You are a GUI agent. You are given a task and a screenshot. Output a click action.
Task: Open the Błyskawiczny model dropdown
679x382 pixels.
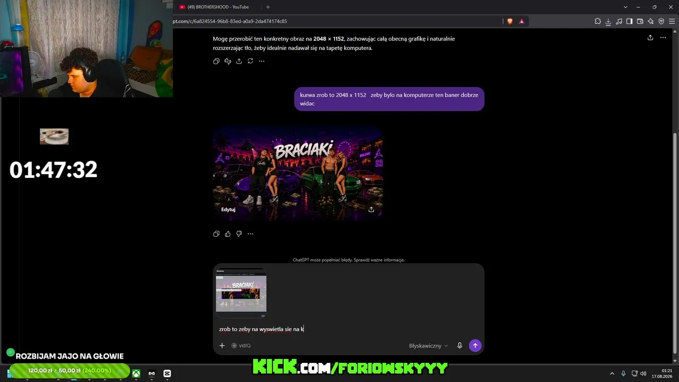point(428,346)
